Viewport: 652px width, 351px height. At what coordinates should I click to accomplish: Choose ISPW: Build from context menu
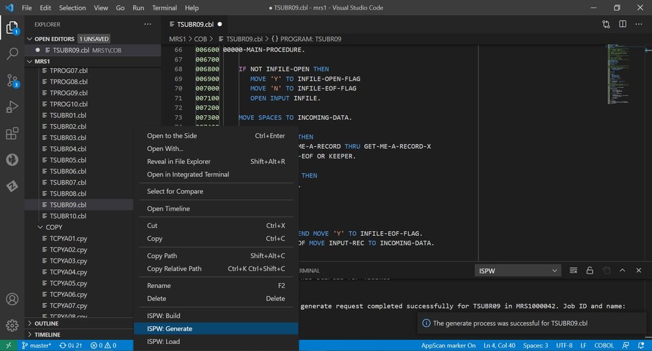click(216, 315)
